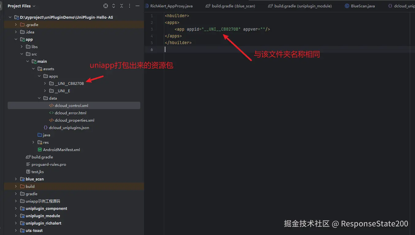Select the dcloud_error.html file name
The width and height of the screenshot is (415, 235).
coord(71,113)
